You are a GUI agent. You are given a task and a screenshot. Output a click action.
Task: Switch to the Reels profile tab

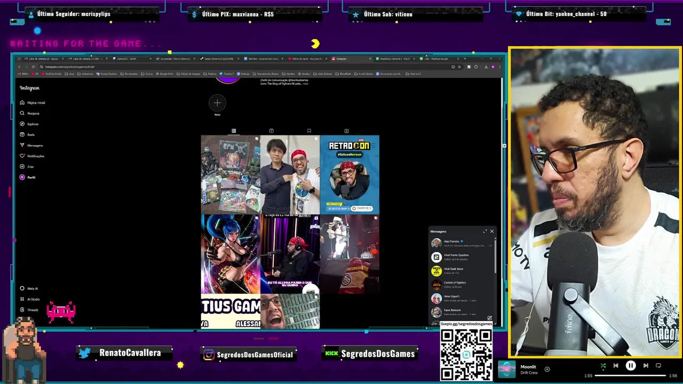pos(271,131)
